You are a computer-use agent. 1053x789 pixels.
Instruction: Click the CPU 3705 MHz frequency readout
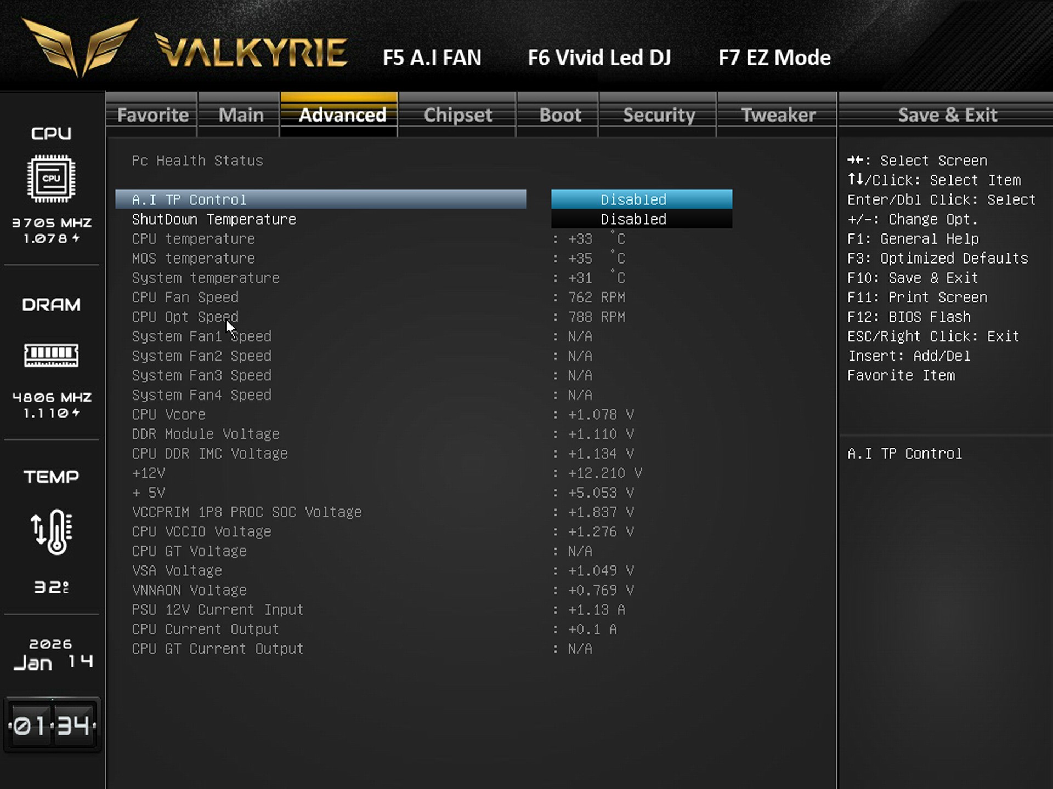click(x=52, y=223)
